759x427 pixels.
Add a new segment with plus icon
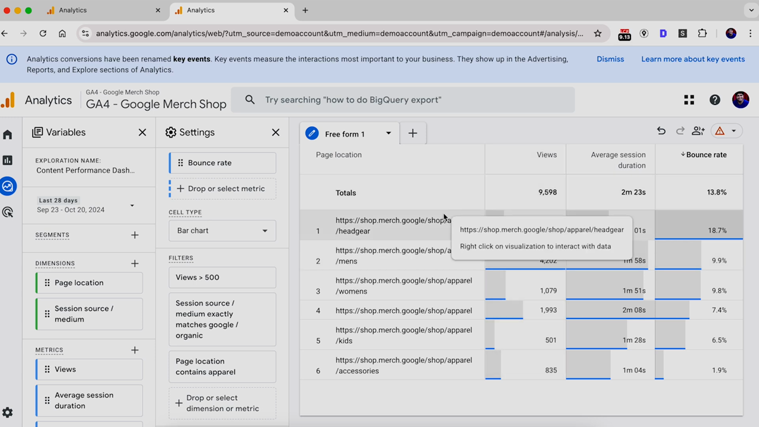point(135,235)
